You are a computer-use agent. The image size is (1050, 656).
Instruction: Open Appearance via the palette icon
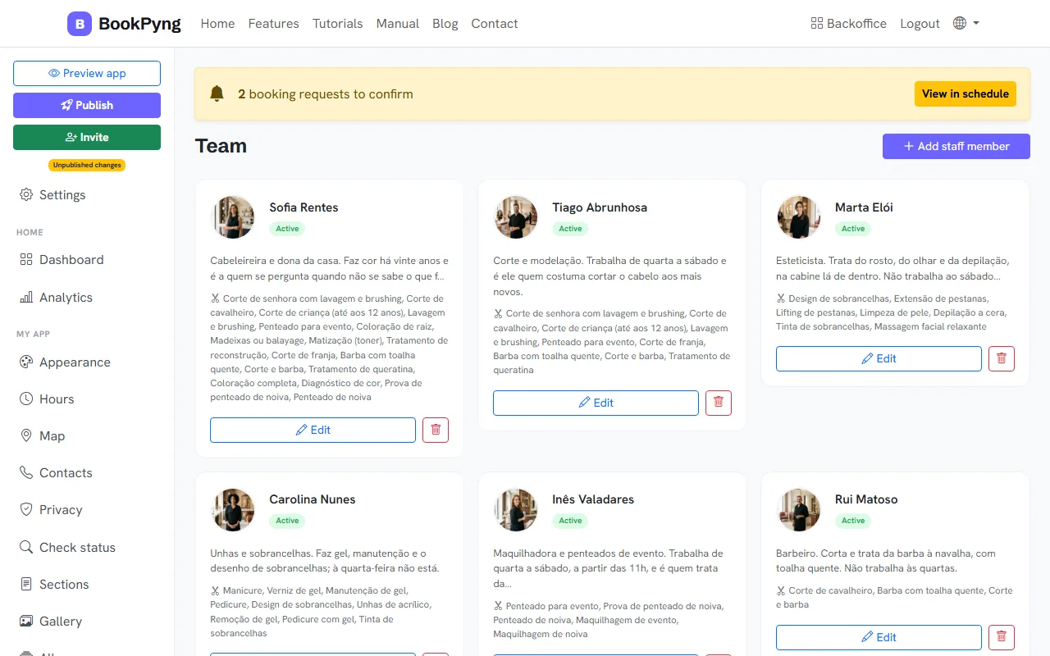click(26, 362)
